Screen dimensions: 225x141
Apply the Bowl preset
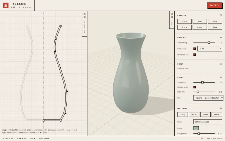pyautogui.click(x=200, y=21)
